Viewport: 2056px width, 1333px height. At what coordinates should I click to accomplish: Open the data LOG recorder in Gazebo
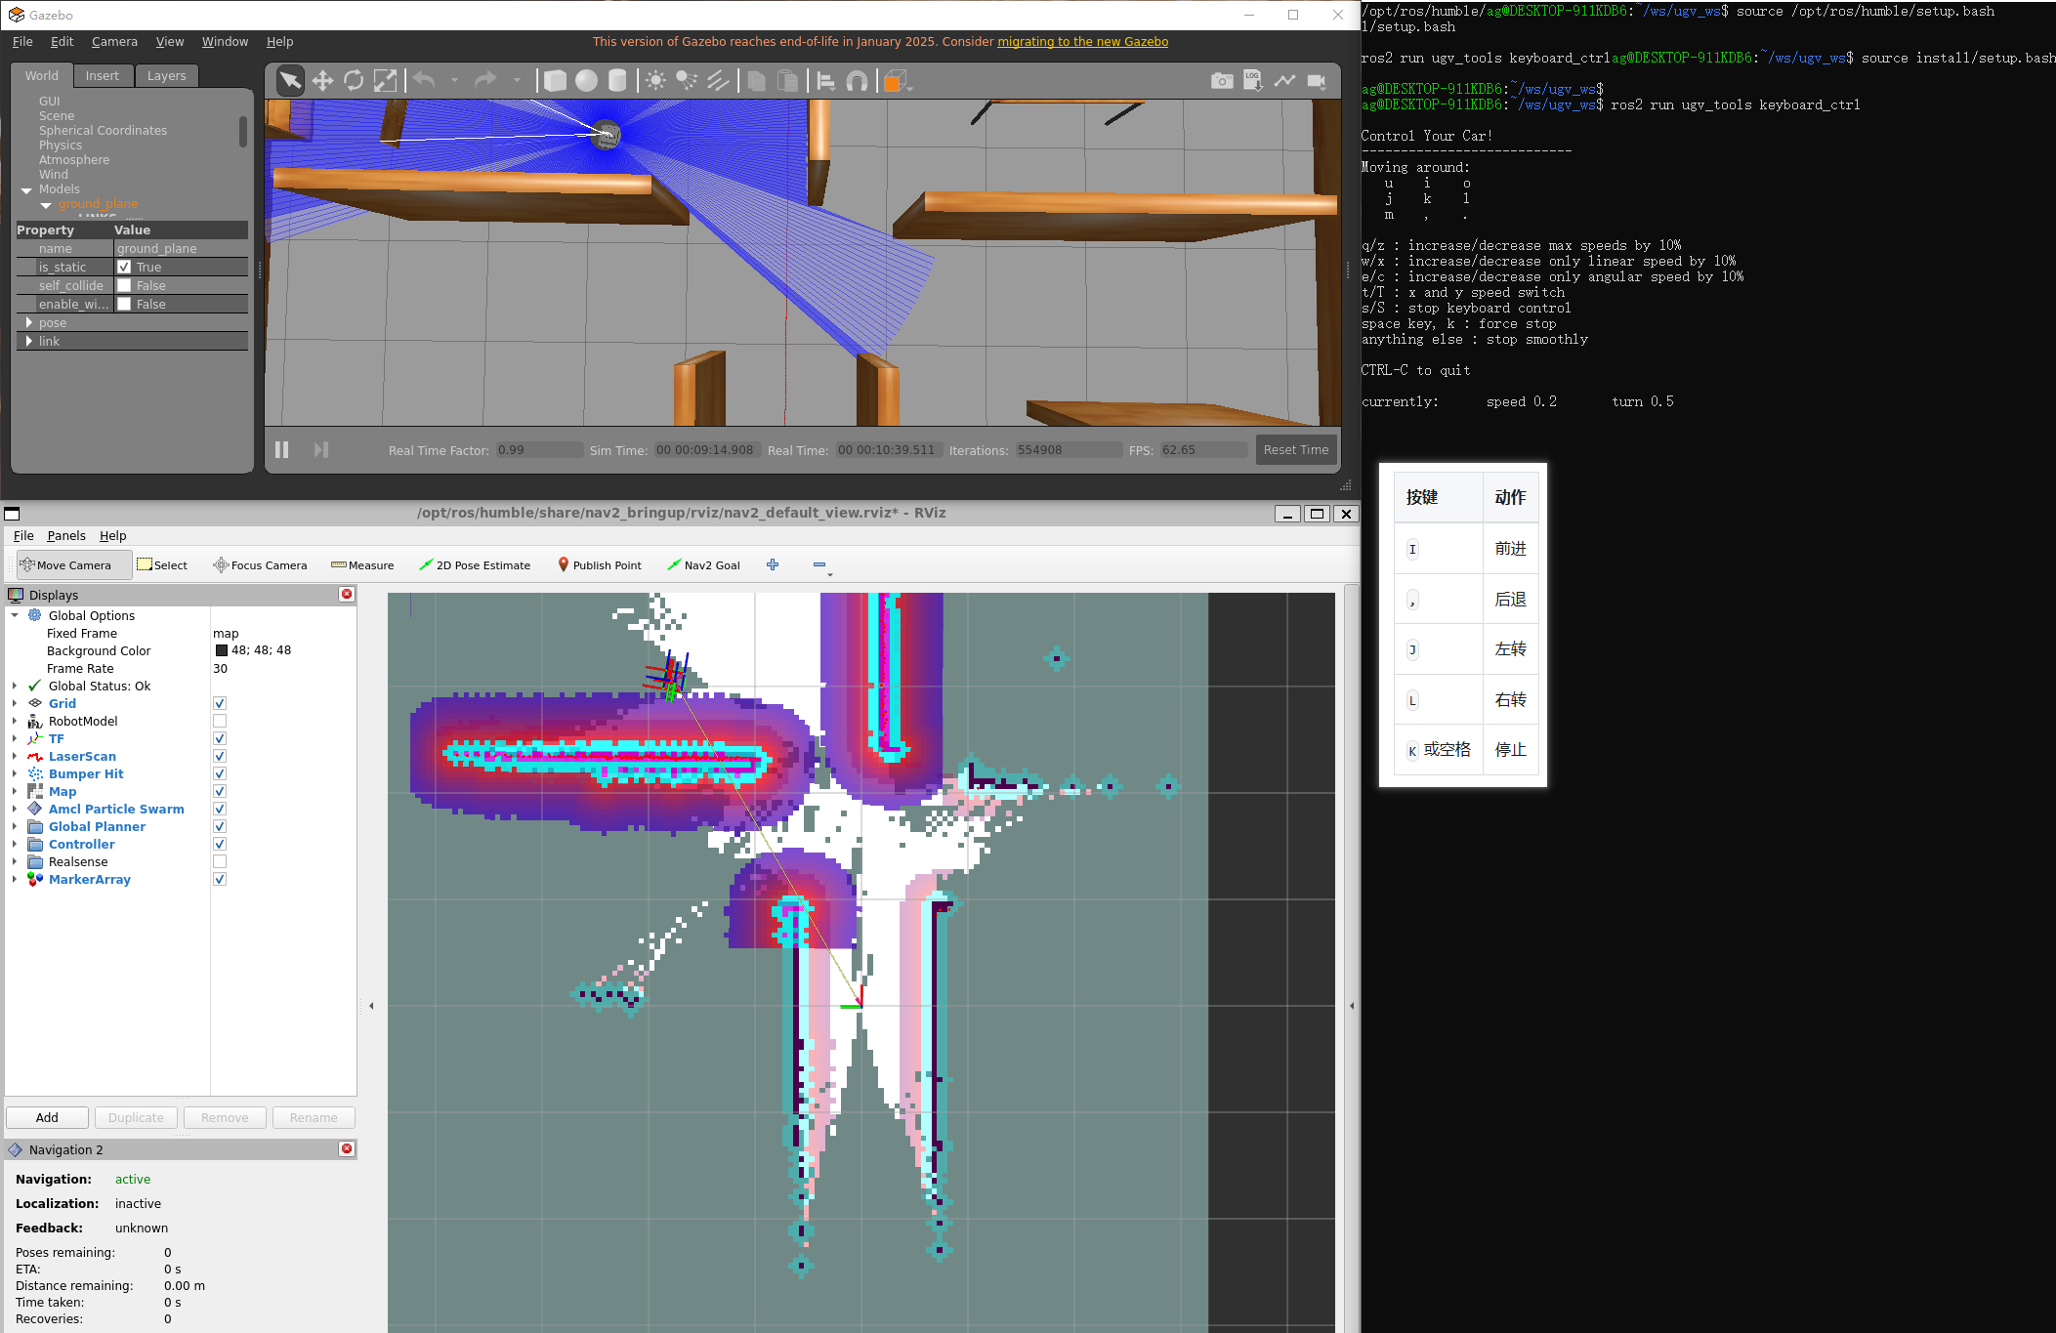coord(1253,81)
